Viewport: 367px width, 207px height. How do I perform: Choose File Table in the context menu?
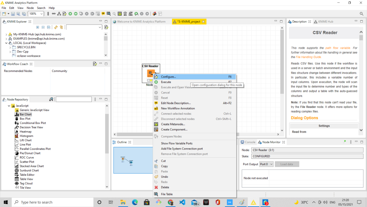tap(194, 194)
